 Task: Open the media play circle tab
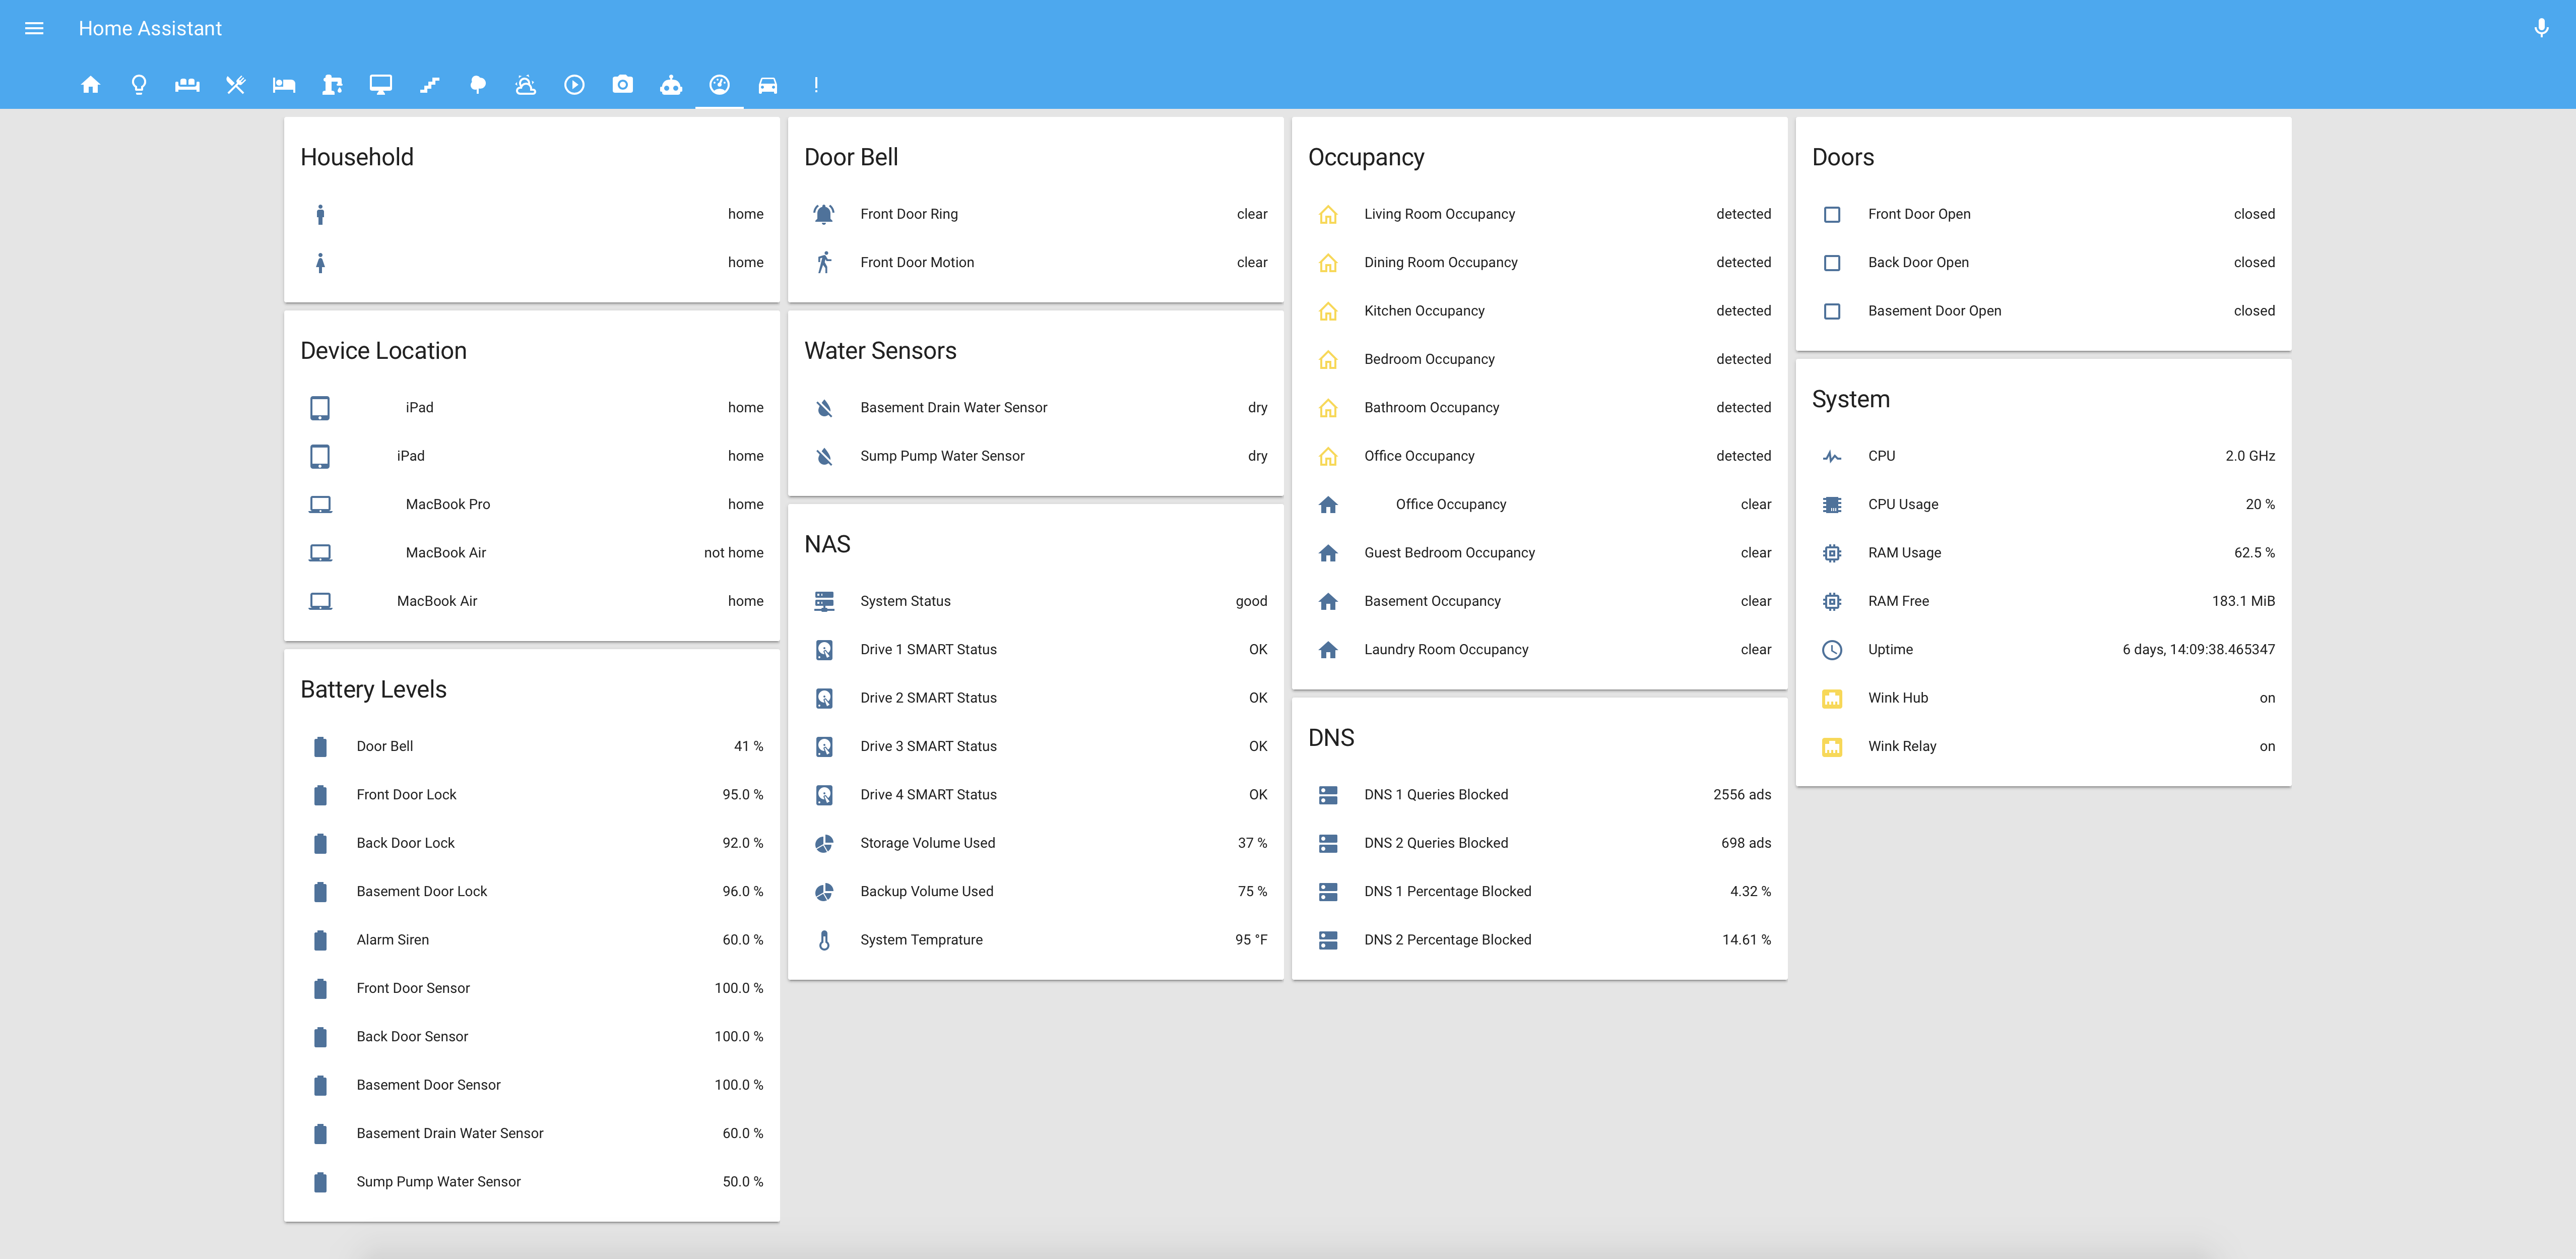(574, 85)
